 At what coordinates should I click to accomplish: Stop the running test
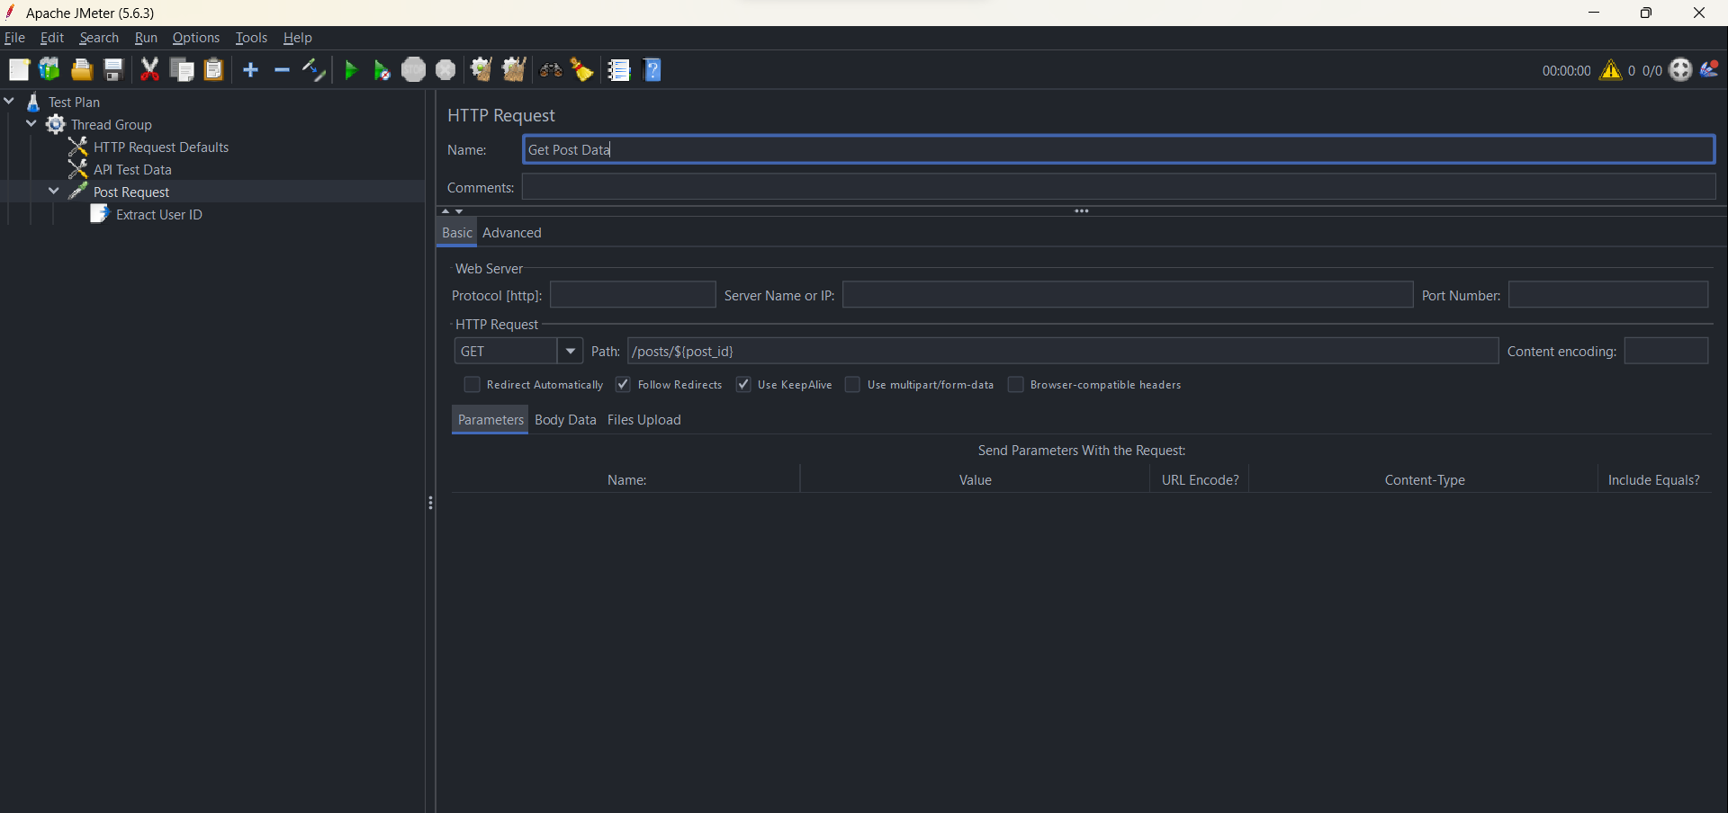414,69
